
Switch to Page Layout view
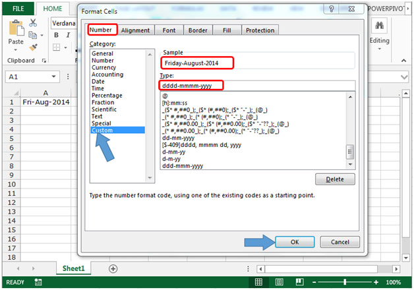click(279, 282)
